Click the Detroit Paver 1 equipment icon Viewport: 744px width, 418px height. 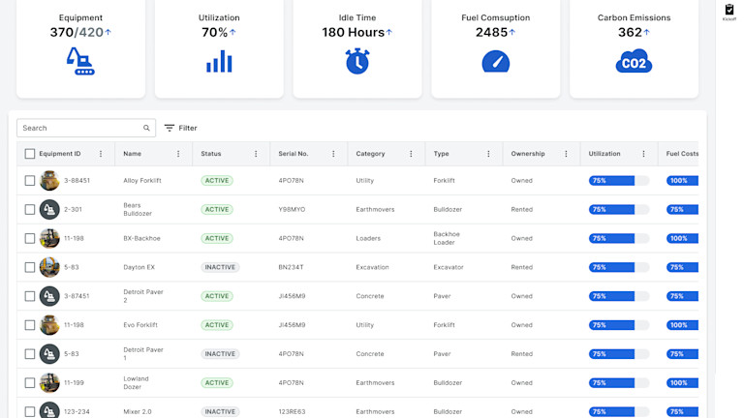[49, 354]
